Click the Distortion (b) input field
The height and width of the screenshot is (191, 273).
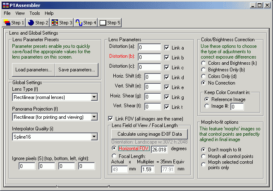(149, 57)
